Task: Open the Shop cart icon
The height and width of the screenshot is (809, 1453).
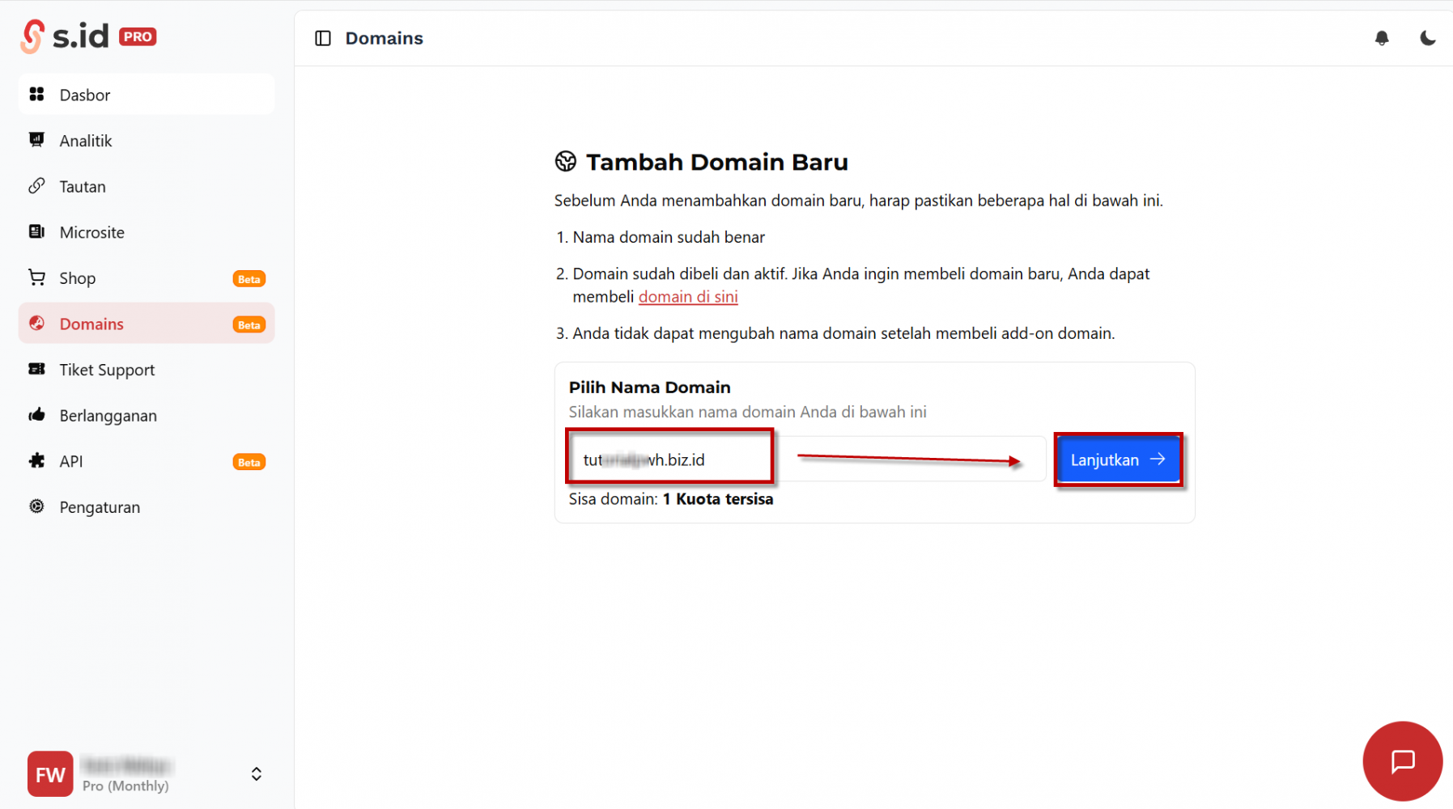Action: [x=36, y=277]
